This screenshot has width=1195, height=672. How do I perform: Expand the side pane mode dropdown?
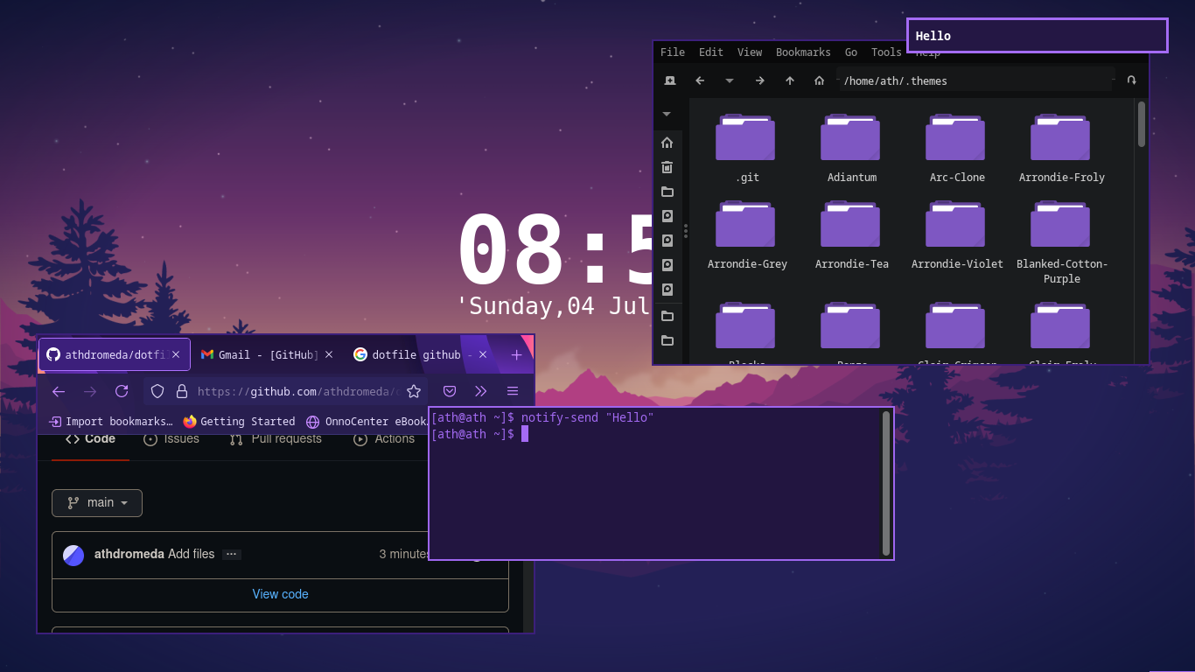tap(667, 114)
